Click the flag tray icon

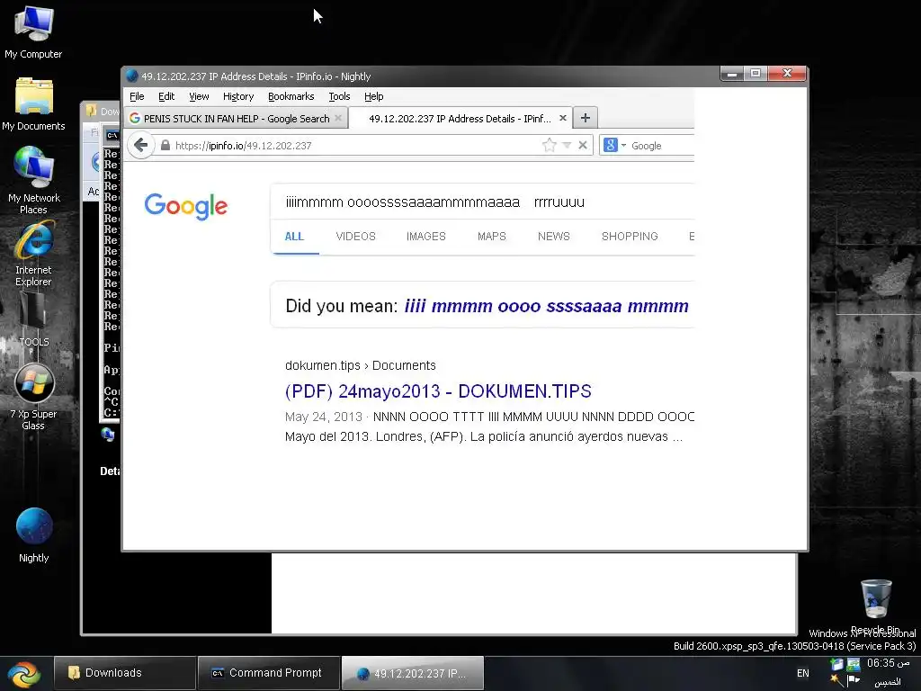coord(854,680)
